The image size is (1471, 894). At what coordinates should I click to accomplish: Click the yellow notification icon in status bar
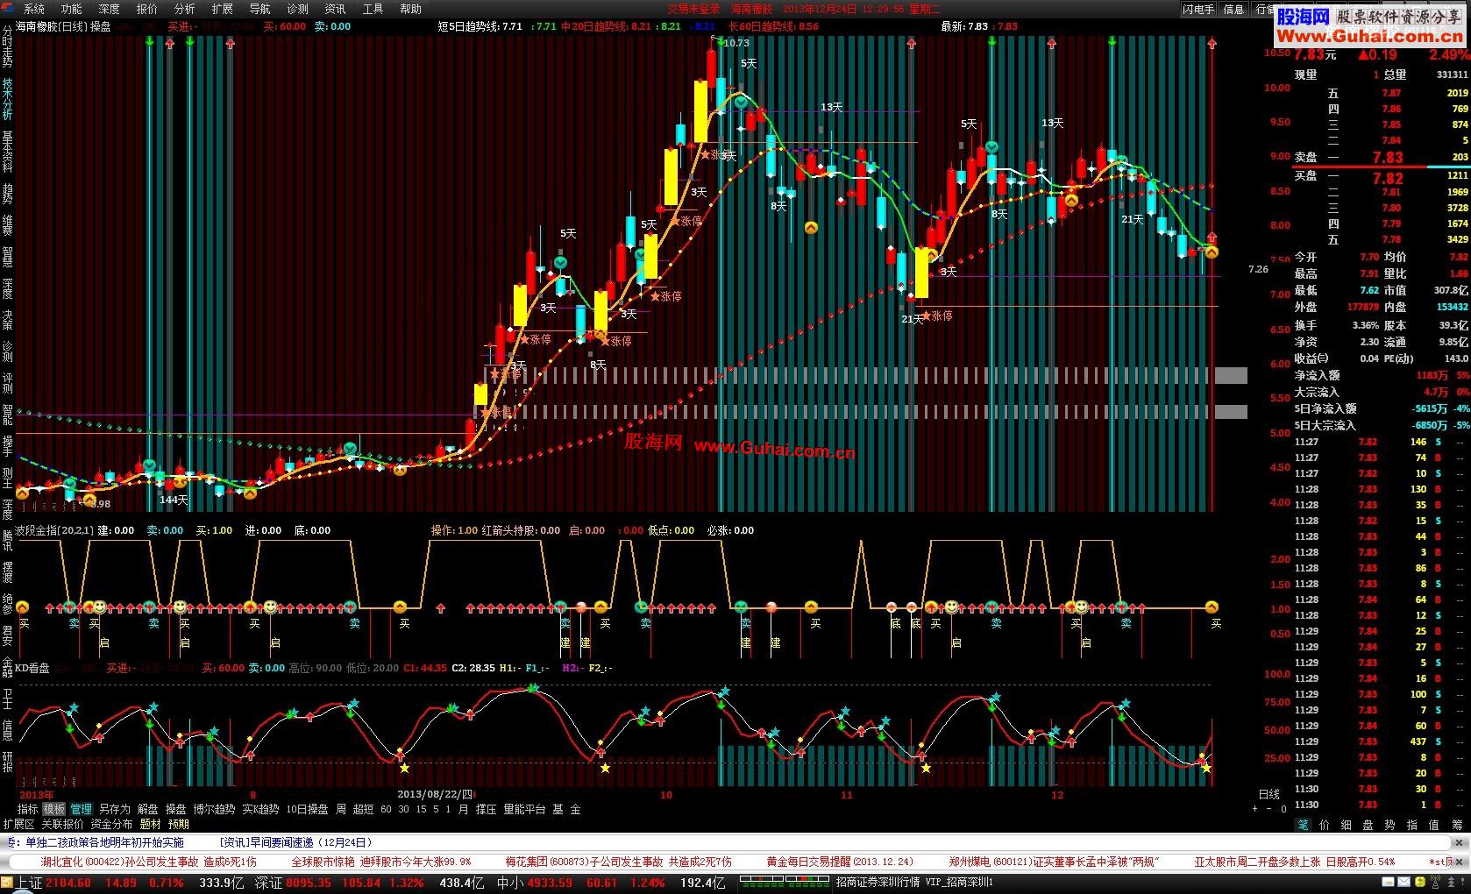1420,882
